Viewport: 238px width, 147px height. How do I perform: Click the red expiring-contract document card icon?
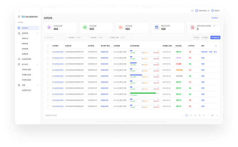coord(193,27)
